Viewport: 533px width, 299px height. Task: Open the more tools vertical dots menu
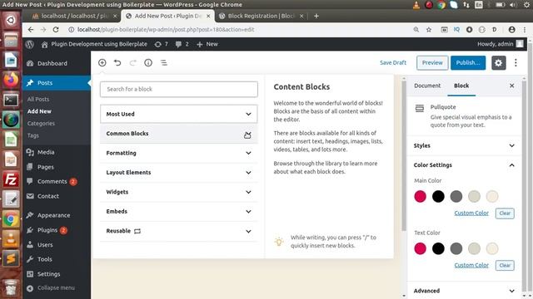click(x=516, y=63)
